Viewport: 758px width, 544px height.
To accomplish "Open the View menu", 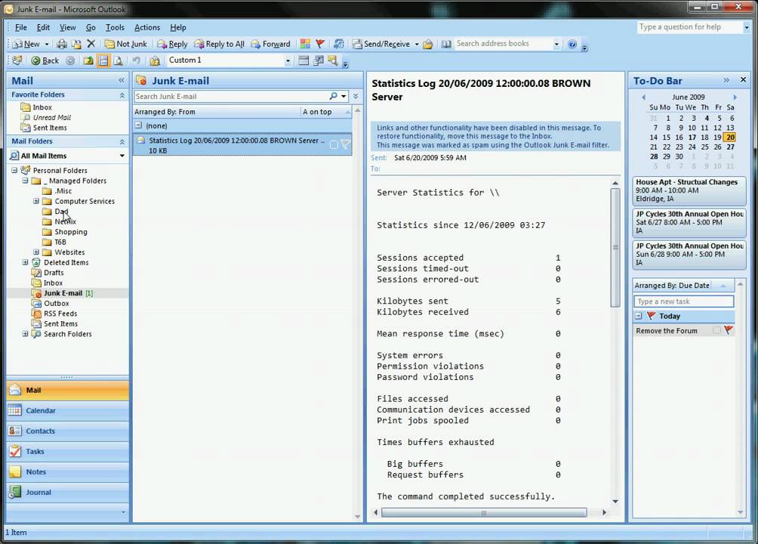I will [x=68, y=28].
